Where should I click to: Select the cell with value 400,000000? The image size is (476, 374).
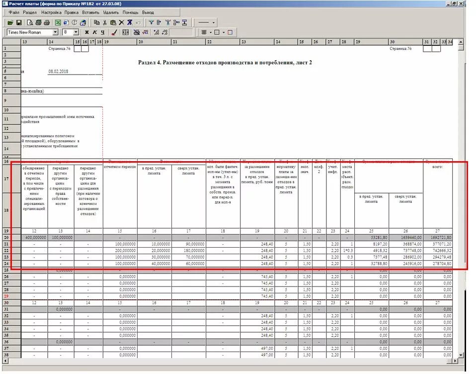(x=34, y=238)
